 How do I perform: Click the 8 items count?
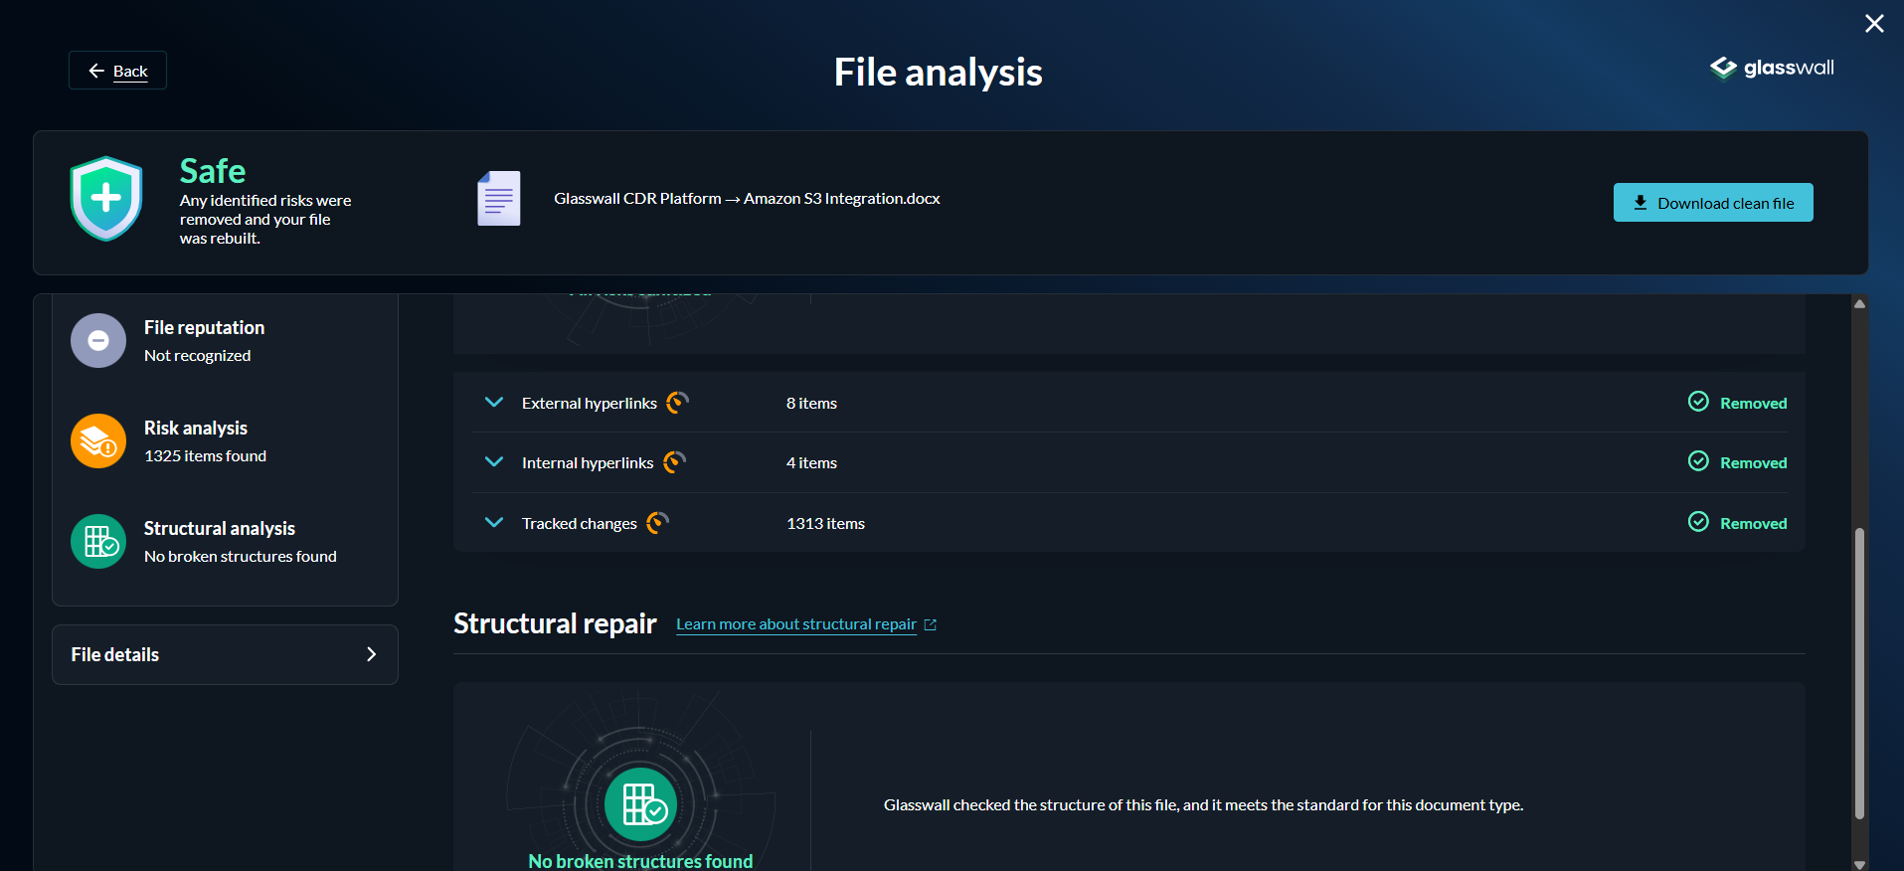tap(811, 403)
